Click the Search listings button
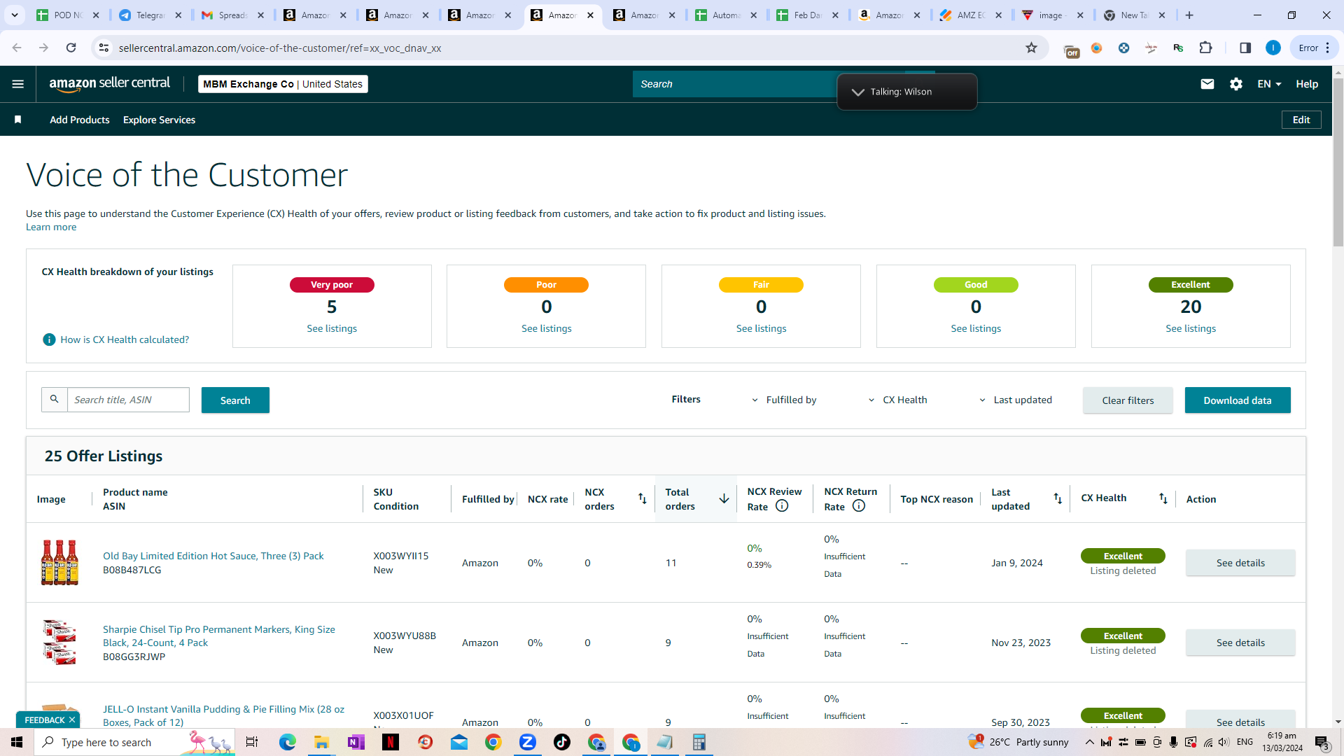Screen dimensions: 1344x756 click(x=235, y=400)
